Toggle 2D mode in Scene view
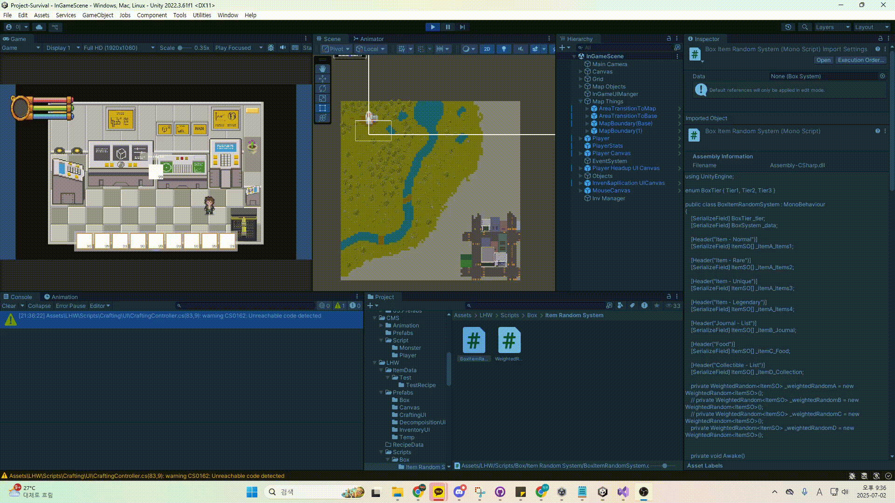 [x=487, y=48]
